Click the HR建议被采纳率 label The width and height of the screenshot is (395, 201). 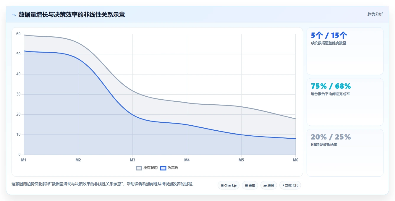(x=324, y=145)
